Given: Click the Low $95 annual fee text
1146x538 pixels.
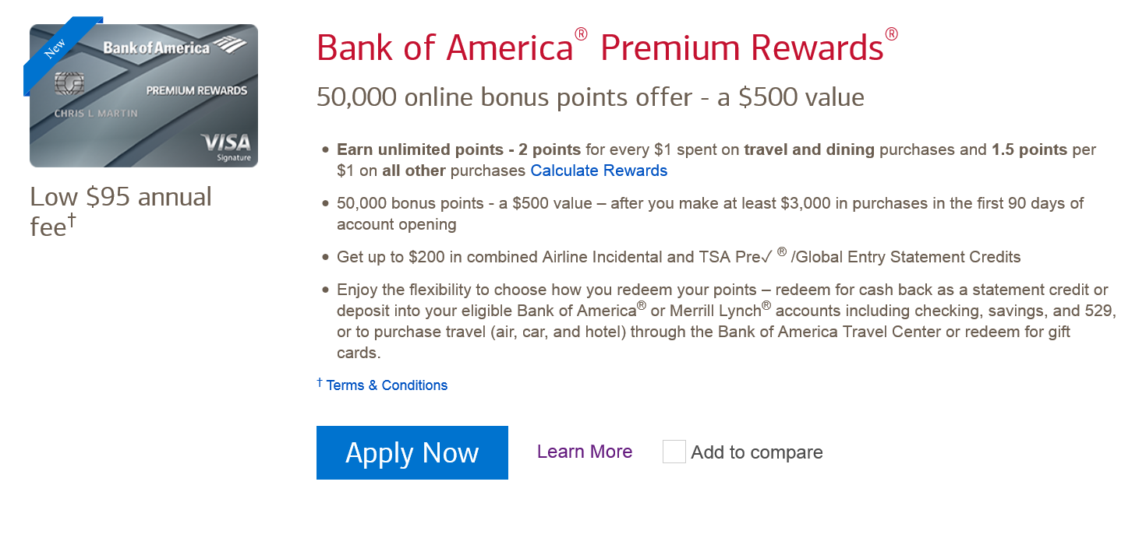Looking at the screenshot, I should 121,210.
